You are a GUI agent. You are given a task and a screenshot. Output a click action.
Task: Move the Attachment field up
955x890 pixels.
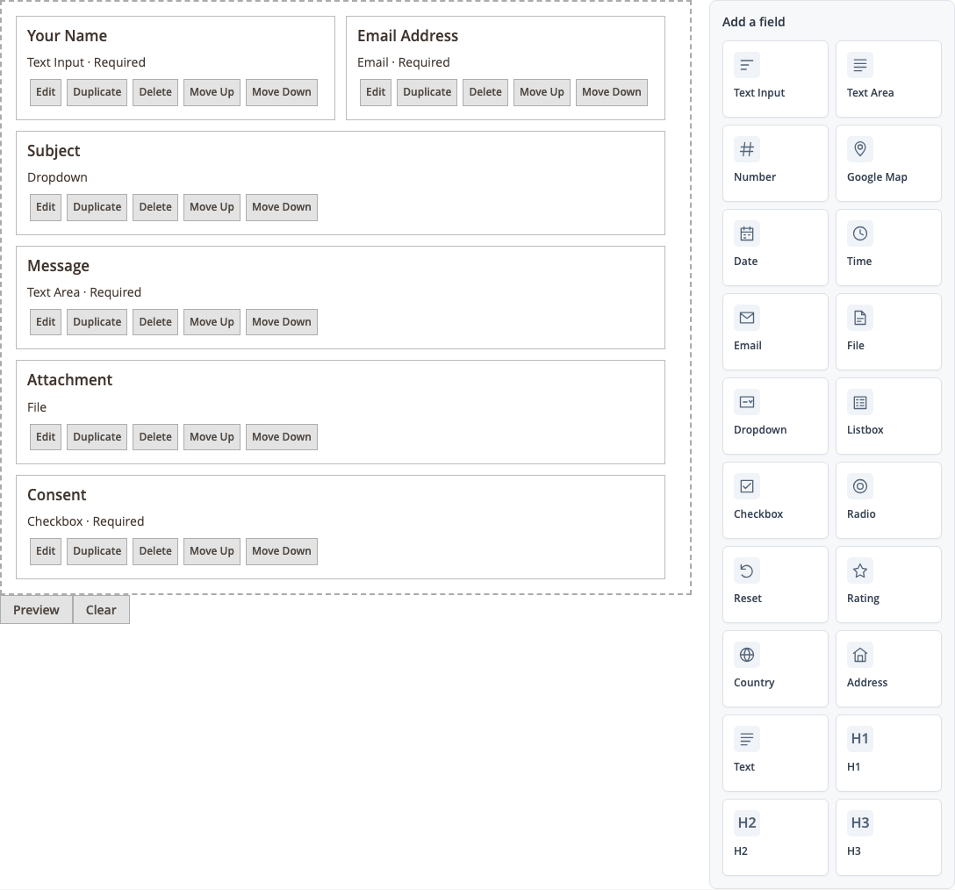tap(212, 437)
